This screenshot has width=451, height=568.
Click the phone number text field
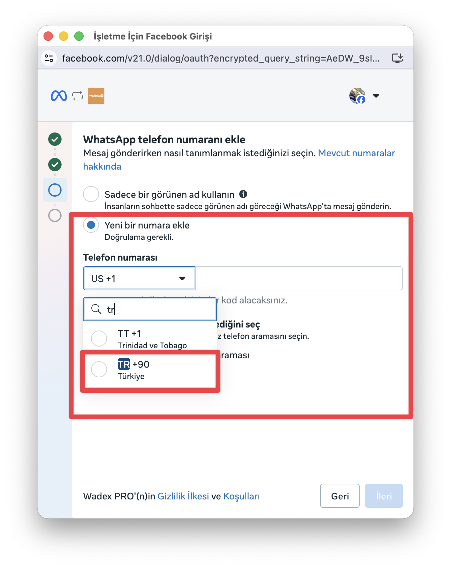pos(298,278)
